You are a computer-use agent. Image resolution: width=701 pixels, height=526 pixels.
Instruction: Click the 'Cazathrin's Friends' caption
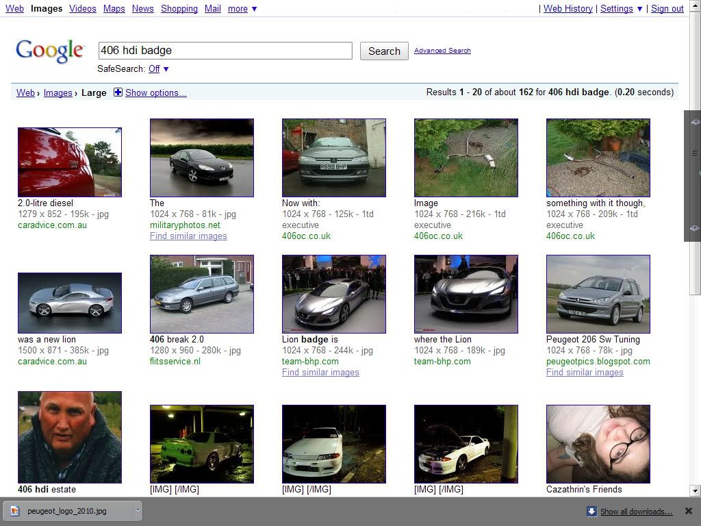coord(584,489)
